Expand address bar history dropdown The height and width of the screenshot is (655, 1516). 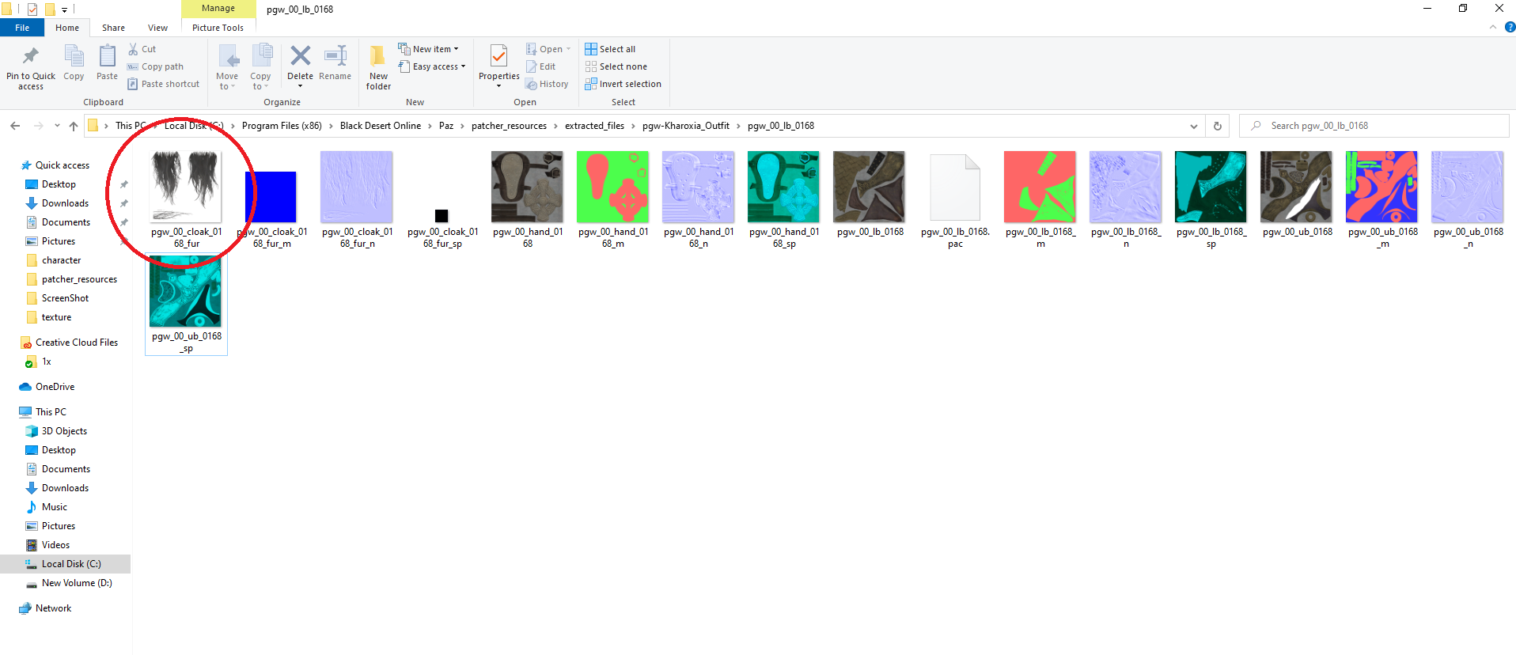[x=1193, y=126]
